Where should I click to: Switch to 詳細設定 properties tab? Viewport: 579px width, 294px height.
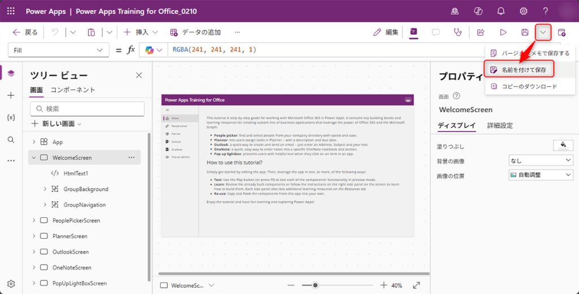tap(500, 125)
